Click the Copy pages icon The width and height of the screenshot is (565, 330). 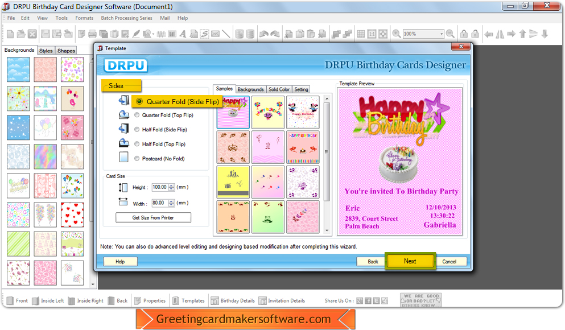[299, 34]
